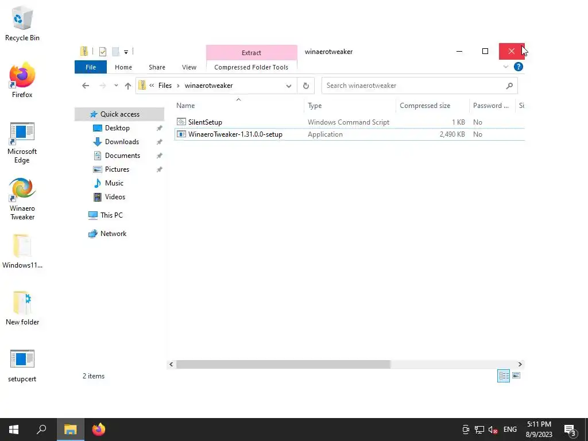
Task: Open Music in the navigation pane
Action: [x=114, y=183]
